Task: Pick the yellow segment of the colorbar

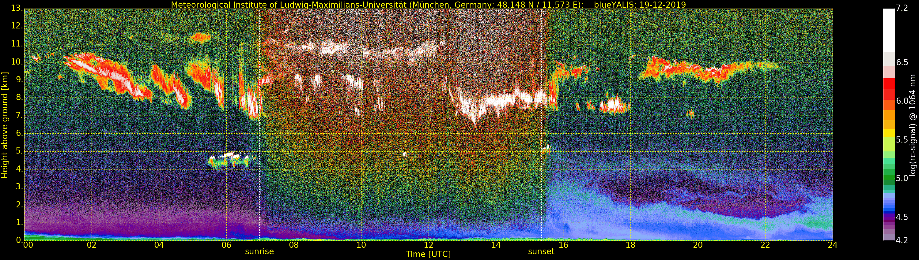Action: pyautogui.click(x=889, y=133)
